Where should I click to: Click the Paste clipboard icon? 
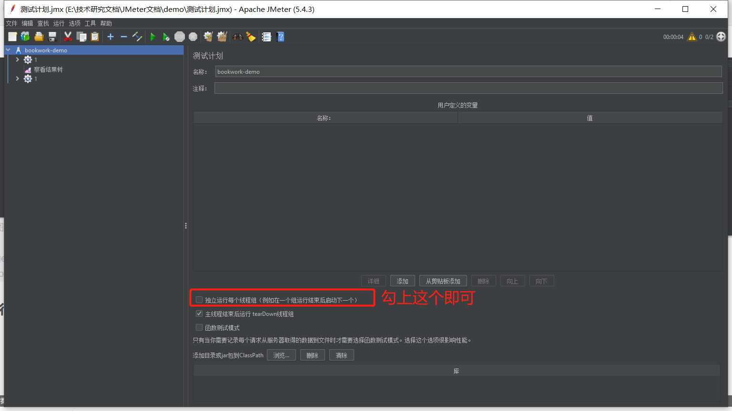[95, 37]
